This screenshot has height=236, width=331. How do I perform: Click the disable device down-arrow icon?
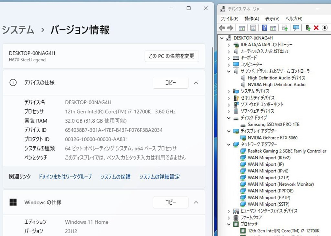point(325,28)
